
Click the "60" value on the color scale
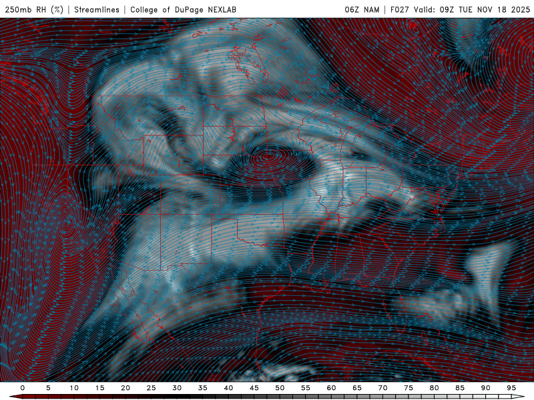tap(331, 388)
